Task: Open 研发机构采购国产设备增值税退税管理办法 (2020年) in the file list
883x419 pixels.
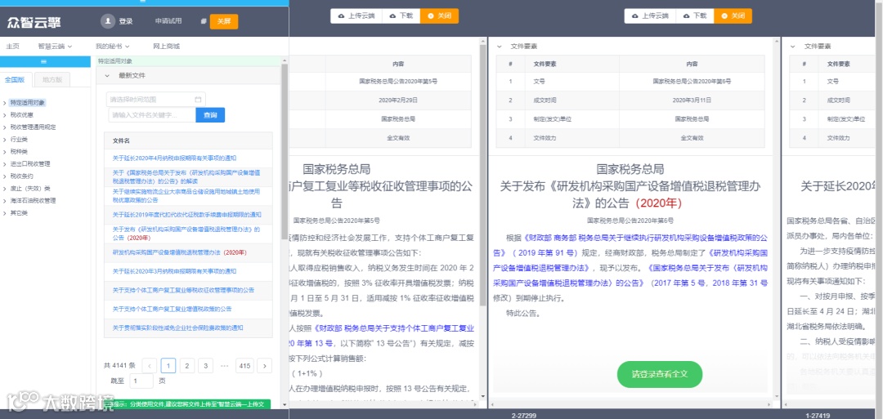Action: pyautogui.click(x=180, y=252)
